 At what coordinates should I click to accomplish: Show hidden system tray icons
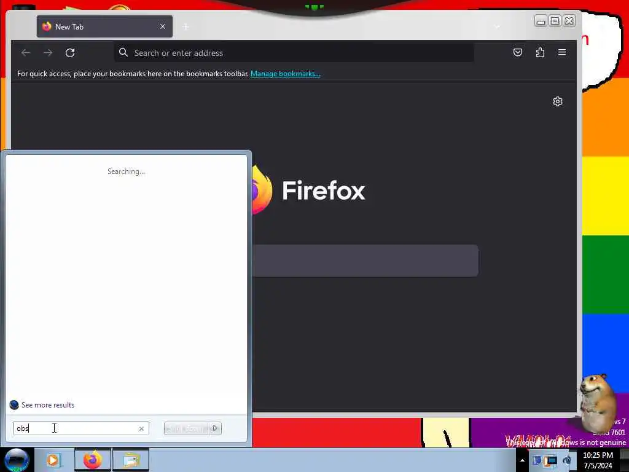[522, 460]
